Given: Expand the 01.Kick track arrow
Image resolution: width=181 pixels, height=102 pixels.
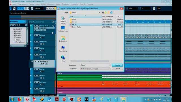Looking at the screenshot, I should [31, 35].
